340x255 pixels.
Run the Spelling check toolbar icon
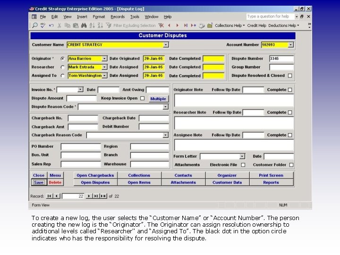43,25
